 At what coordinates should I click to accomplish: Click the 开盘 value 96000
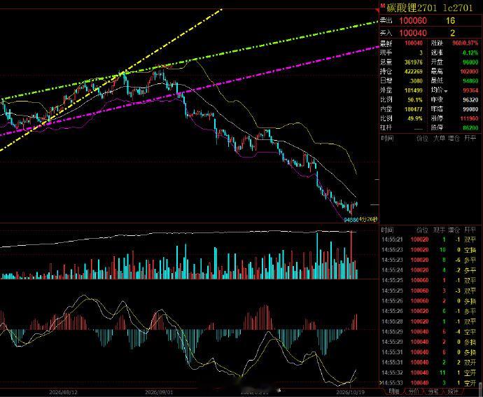point(470,62)
